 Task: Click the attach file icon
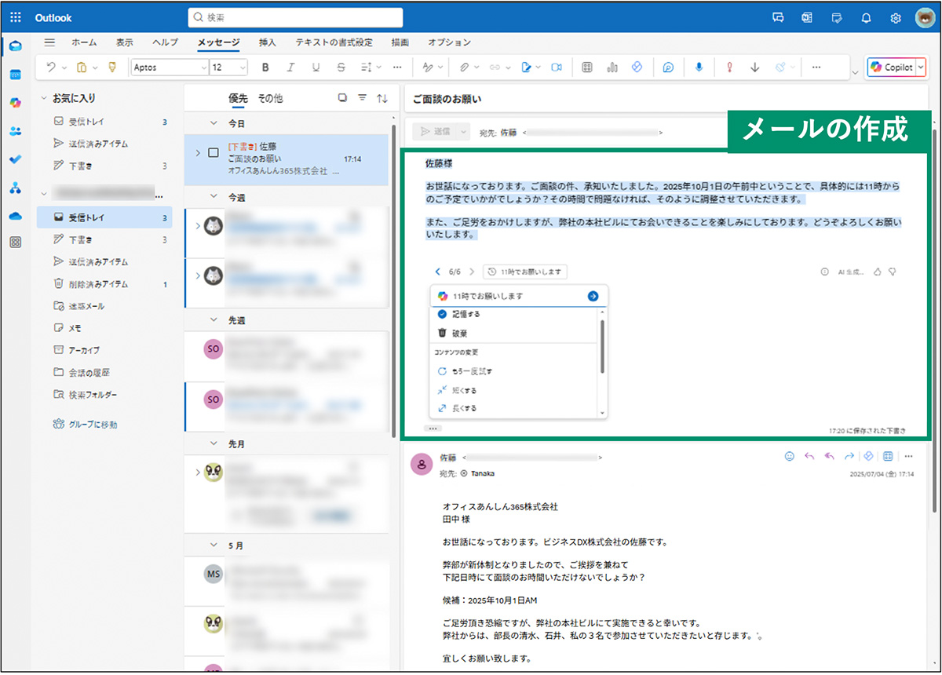466,67
